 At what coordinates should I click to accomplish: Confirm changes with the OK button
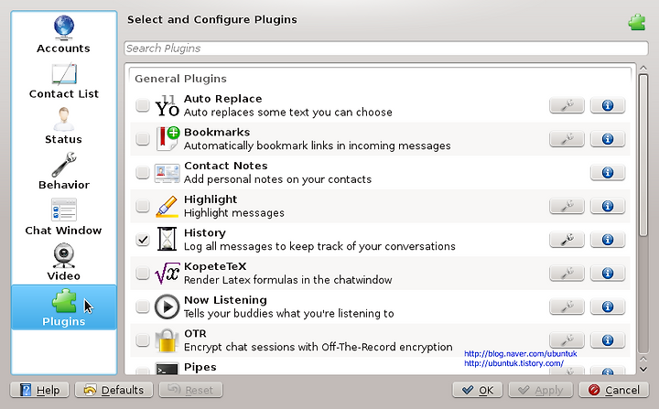[x=478, y=390]
